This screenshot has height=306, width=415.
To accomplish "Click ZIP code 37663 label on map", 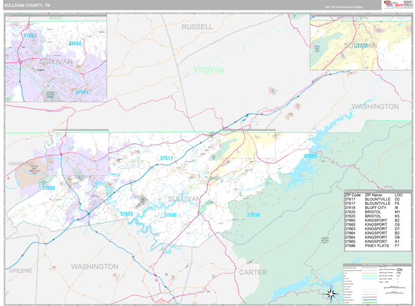I will pyautogui.click(x=126, y=214).
